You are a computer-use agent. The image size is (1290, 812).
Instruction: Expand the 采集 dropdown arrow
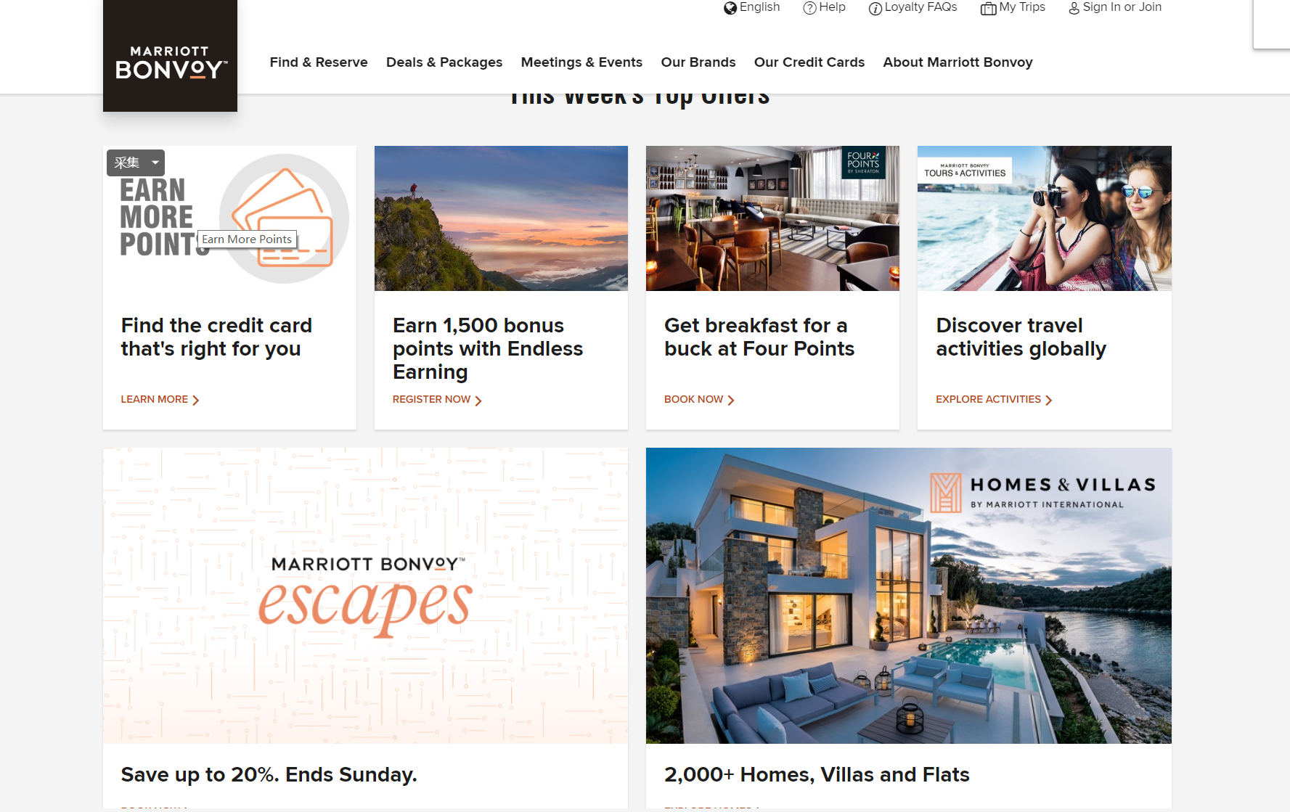point(155,163)
